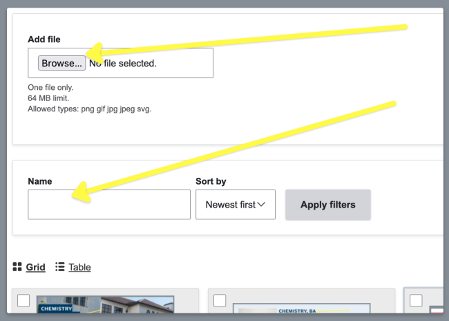Open the Sort by dropdown
The image size is (449, 321).
(x=235, y=205)
